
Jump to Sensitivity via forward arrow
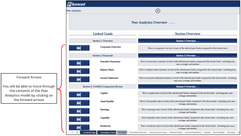79,127
